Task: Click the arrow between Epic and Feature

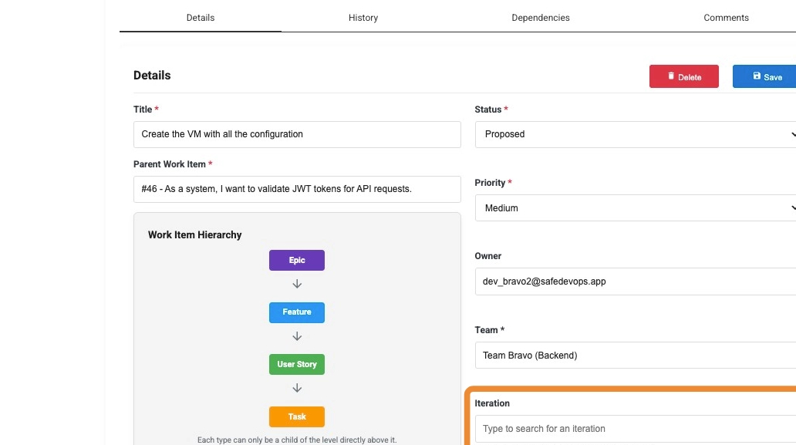Action: (x=297, y=284)
